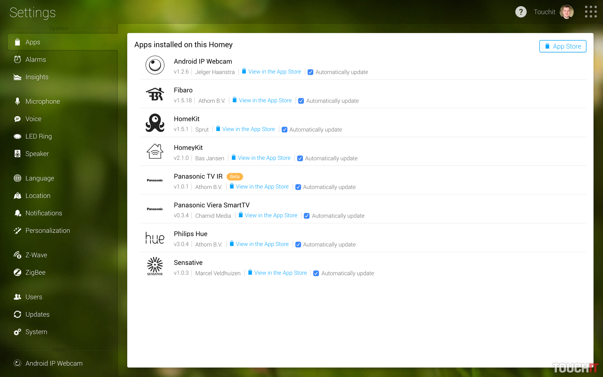The height and width of the screenshot is (377, 603).
Task: Click the App Store button
Action: [x=563, y=46]
